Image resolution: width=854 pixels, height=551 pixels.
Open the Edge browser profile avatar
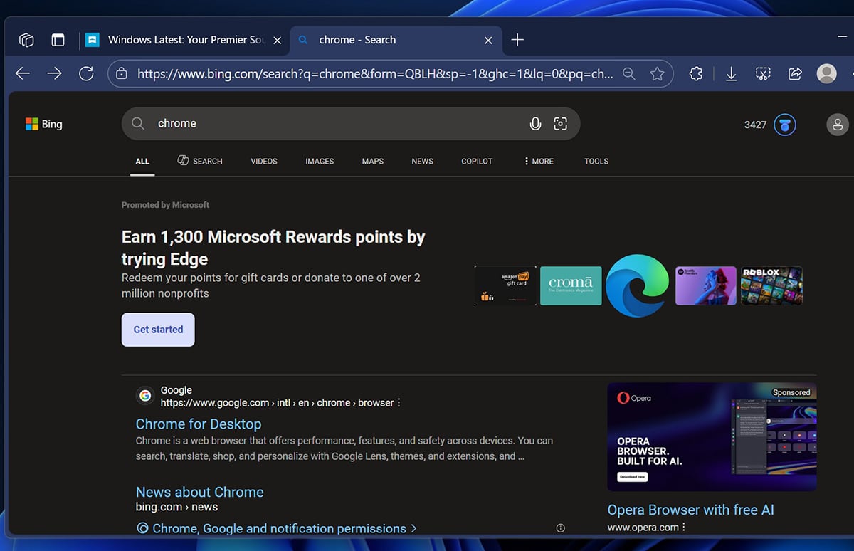pyautogui.click(x=826, y=73)
